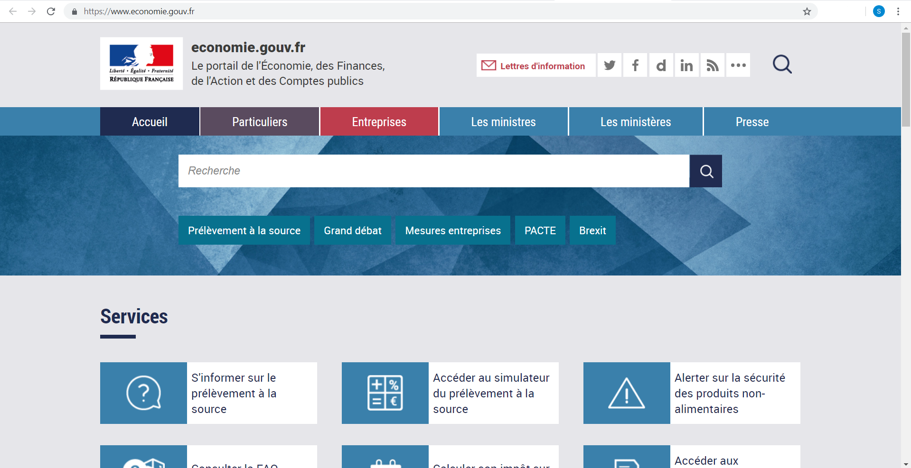Click the République Française logo
The width and height of the screenshot is (911, 468).
click(141, 64)
